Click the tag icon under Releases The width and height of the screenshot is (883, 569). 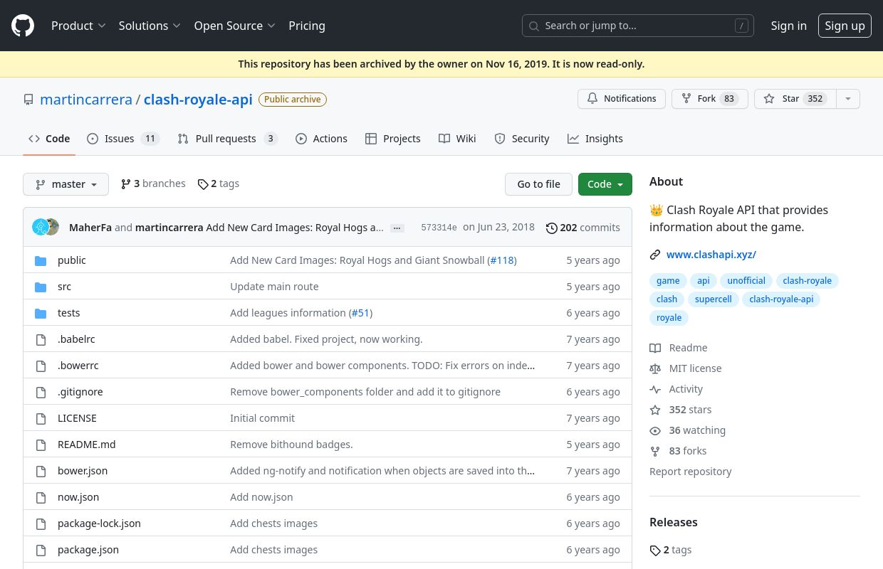(655, 550)
